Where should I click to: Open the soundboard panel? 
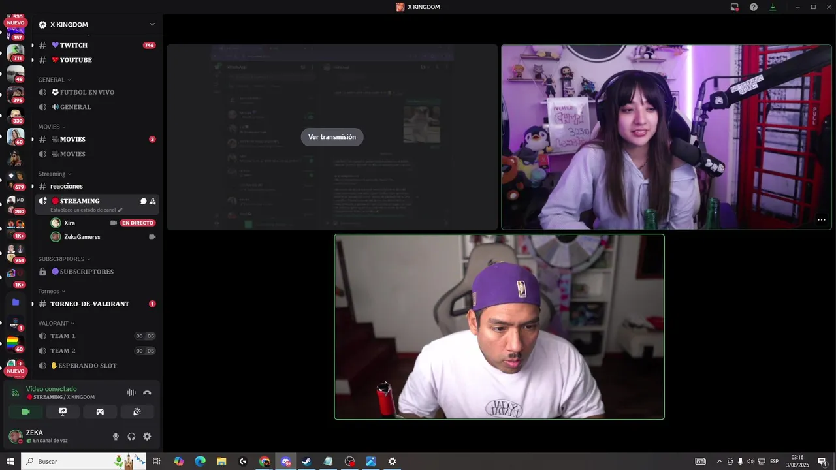(x=137, y=412)
